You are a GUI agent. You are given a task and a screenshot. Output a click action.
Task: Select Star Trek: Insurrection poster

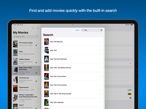coord(46,76)
